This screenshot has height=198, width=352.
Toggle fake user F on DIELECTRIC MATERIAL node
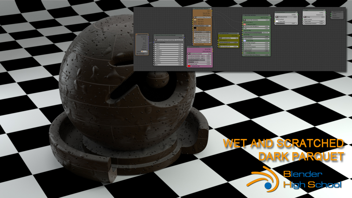268,20
